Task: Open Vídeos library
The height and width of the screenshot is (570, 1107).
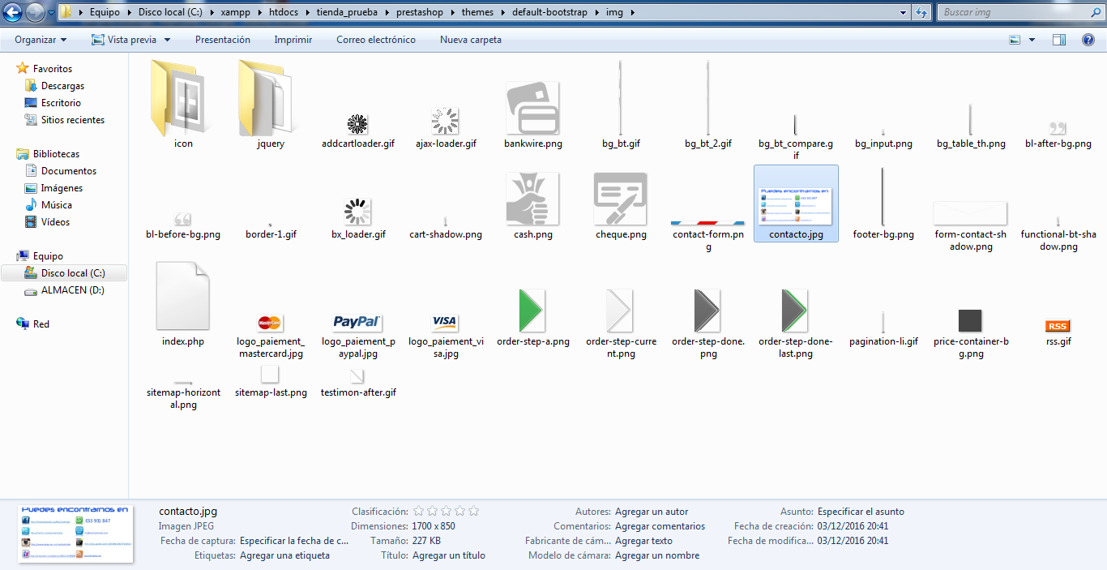Action: coord(55,222)
